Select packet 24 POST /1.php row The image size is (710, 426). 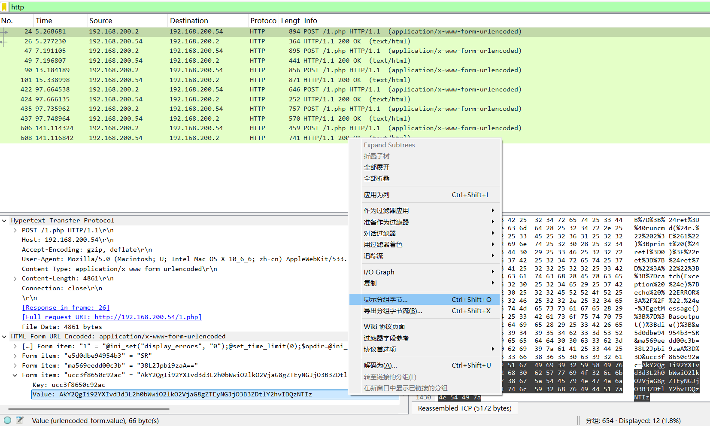coord(355,31)
